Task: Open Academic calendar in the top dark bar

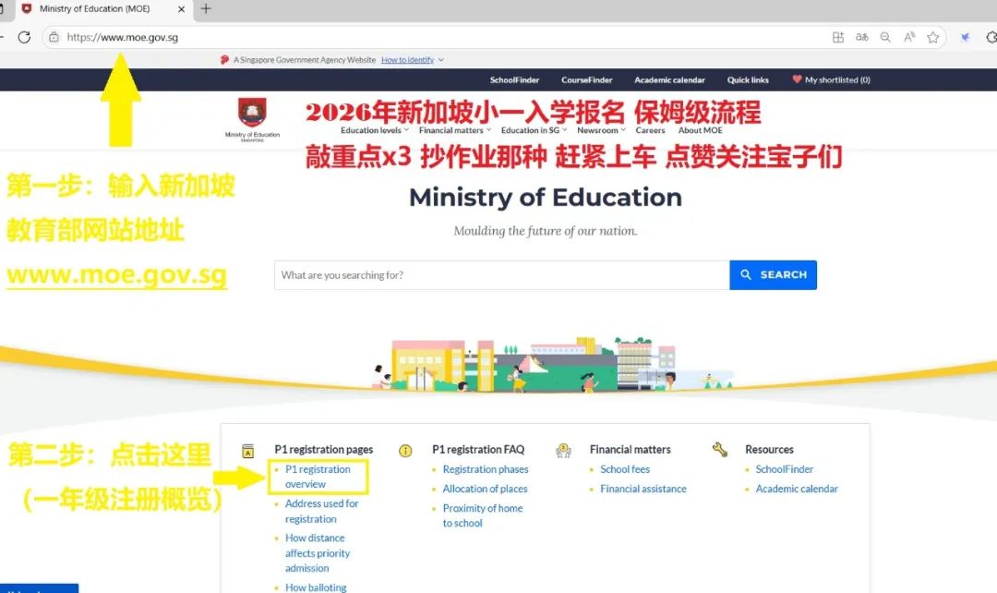Action: click(x=669, y=80)
